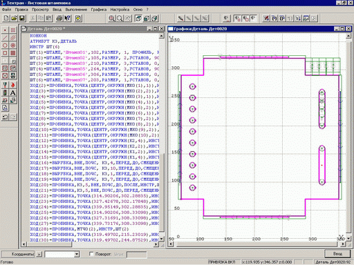Click the Угол input field

tap(136, 255)
